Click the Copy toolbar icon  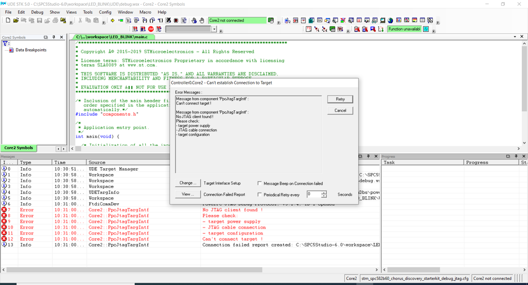click(x=88, y=21)
